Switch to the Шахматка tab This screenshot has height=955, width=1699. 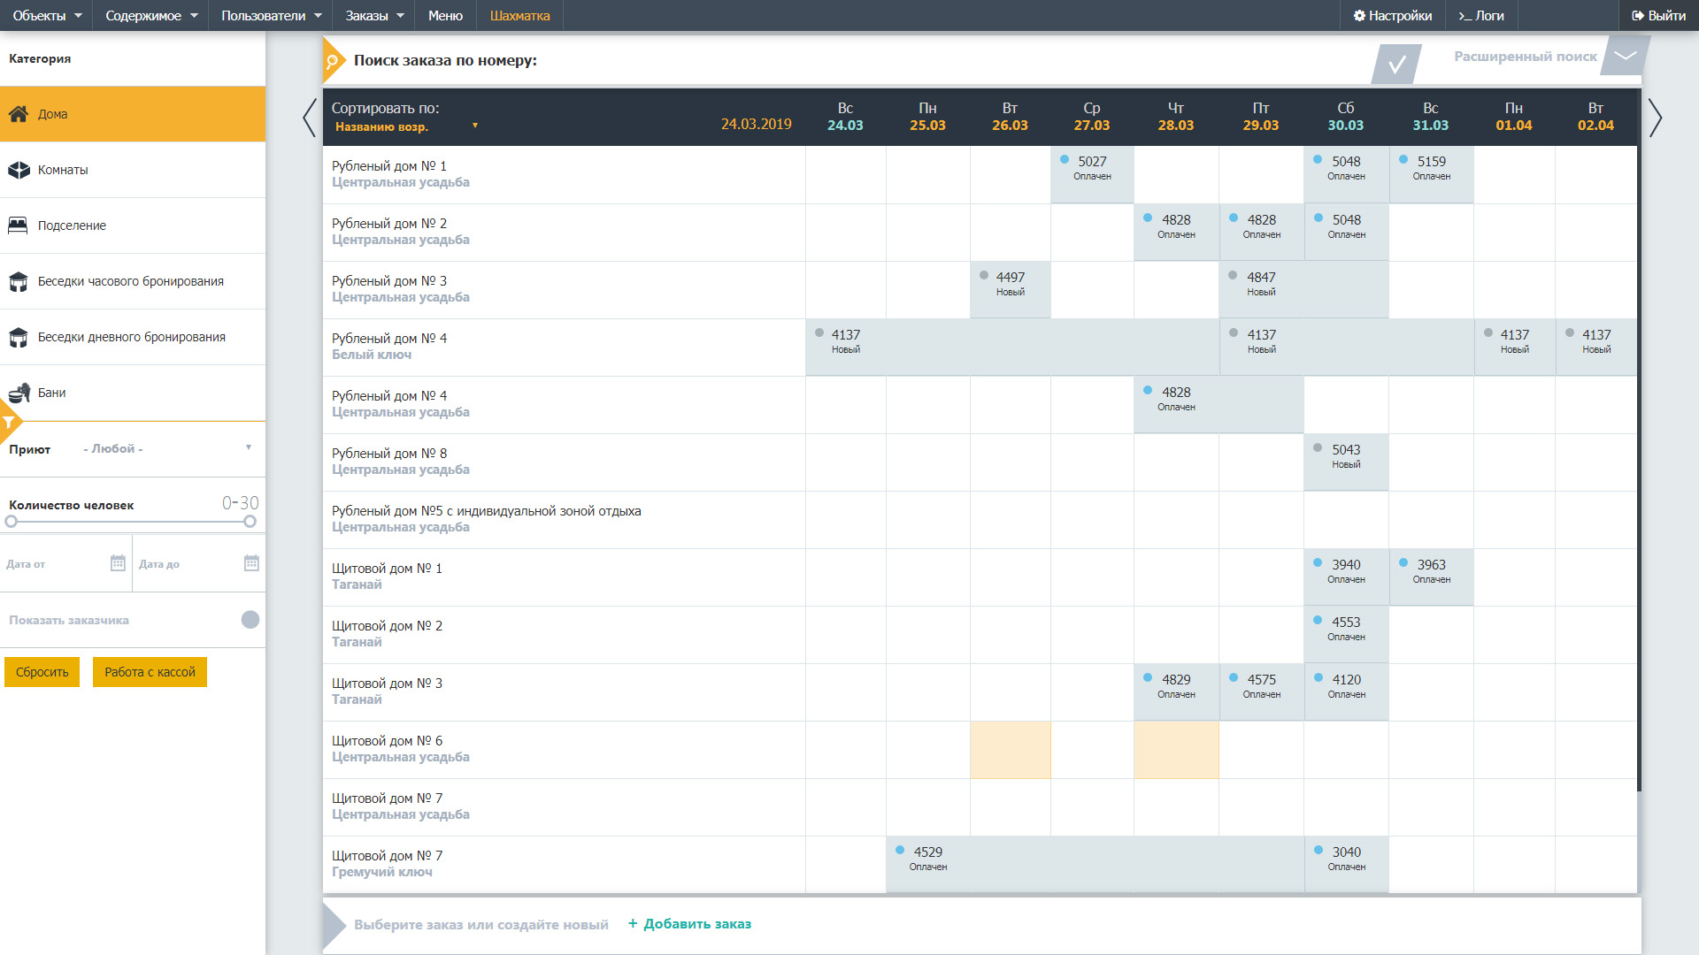tap(519, 16)
